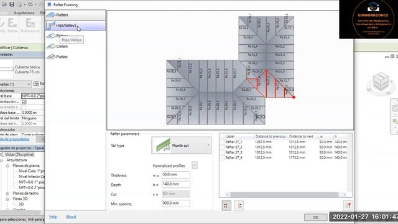Click the red endpoint marker on roof preview
398x224 pixels.
point(294,97)
